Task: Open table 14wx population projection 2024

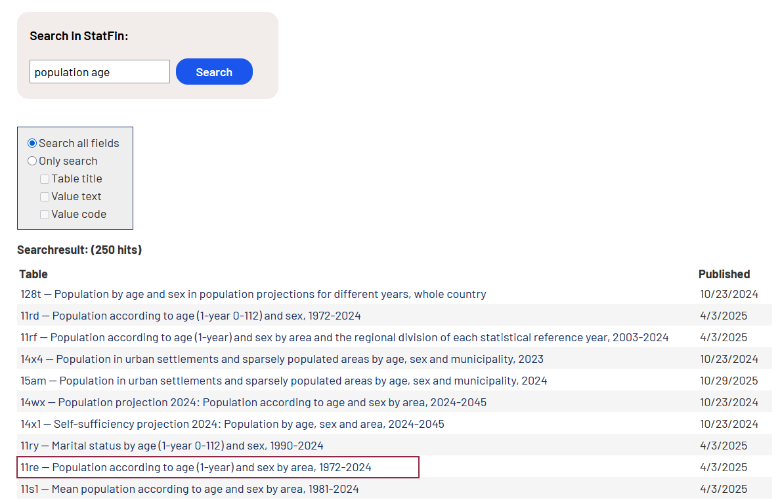Action: pyautogui.click(x=253, y=402)
